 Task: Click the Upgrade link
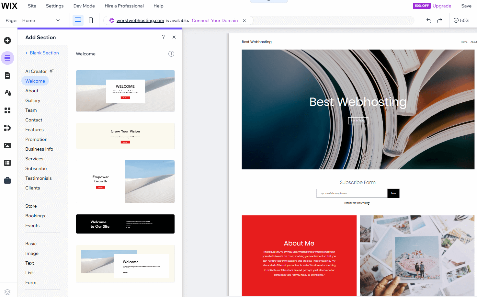[442, 6]
